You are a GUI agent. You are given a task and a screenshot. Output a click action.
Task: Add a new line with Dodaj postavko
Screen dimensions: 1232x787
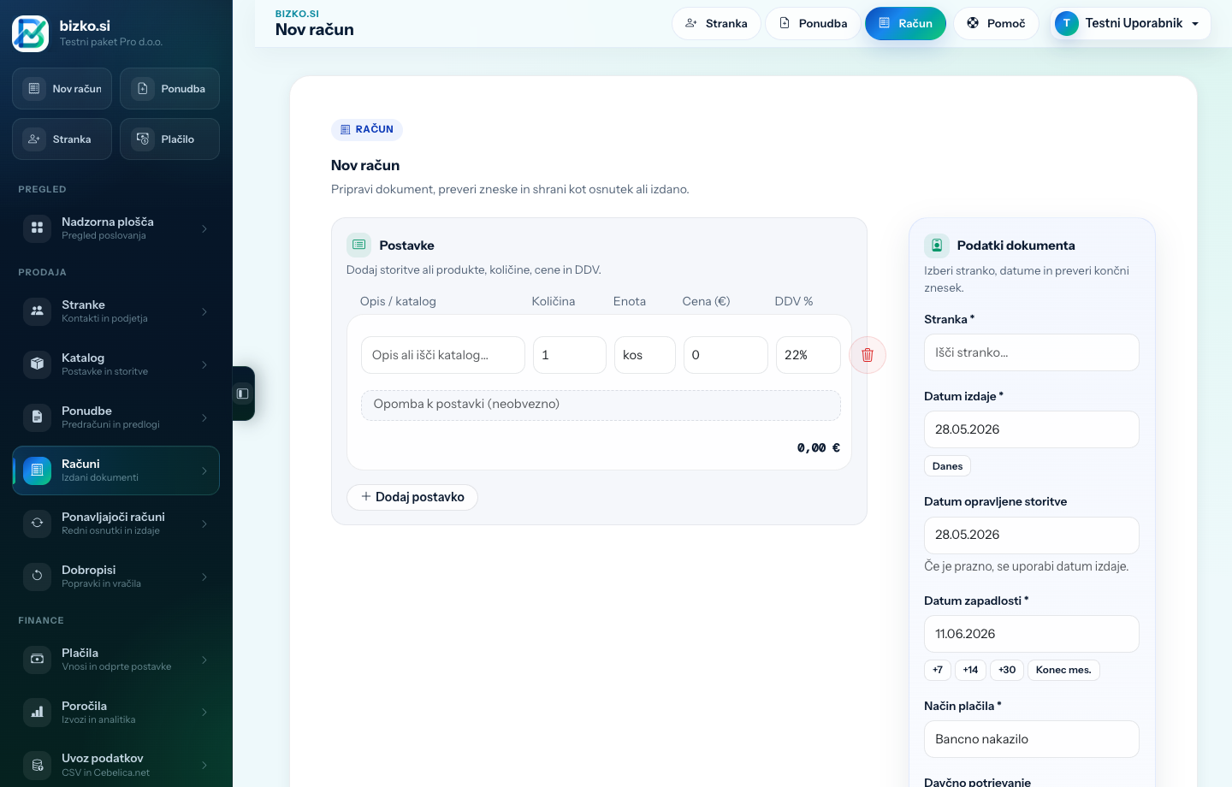[x=412, y=497]
